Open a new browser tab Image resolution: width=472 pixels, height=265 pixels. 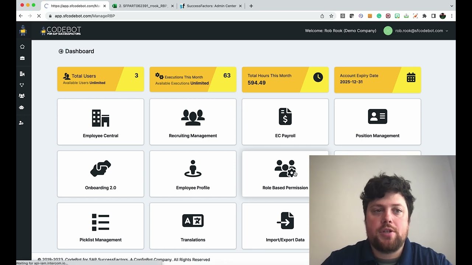(x=251, y=6)
